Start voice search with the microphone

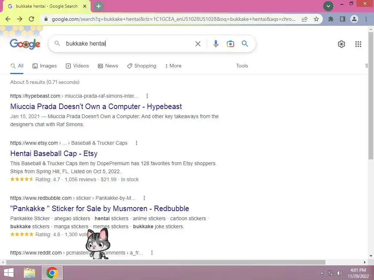point(215,44)
